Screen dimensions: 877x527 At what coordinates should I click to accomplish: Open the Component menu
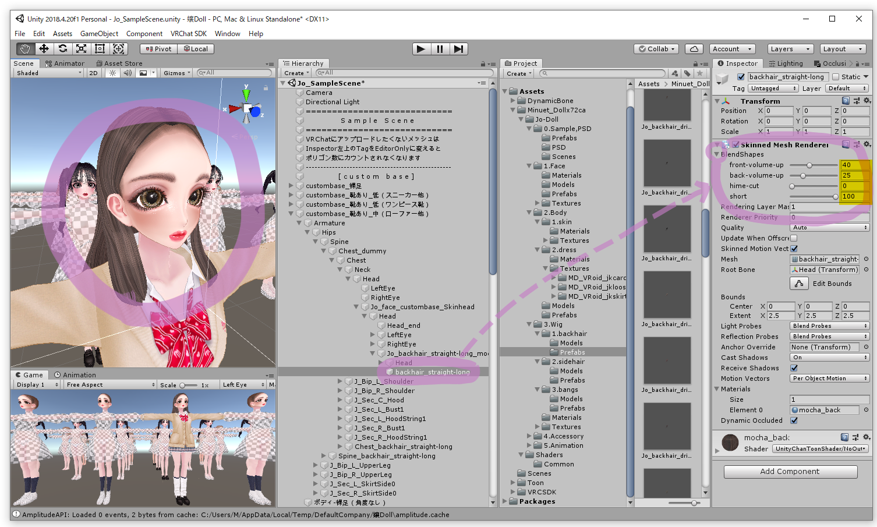point(144,34)
